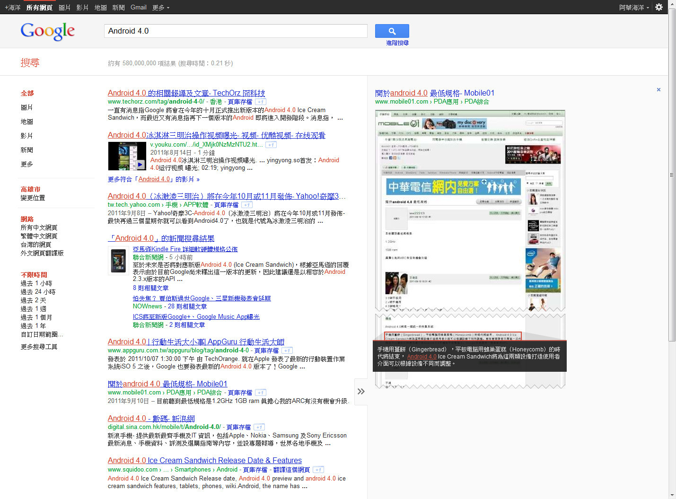The image size is (676, 499).
Task: Open the 進階搜尋 advanced search link
Action: (x=397, y=43)
